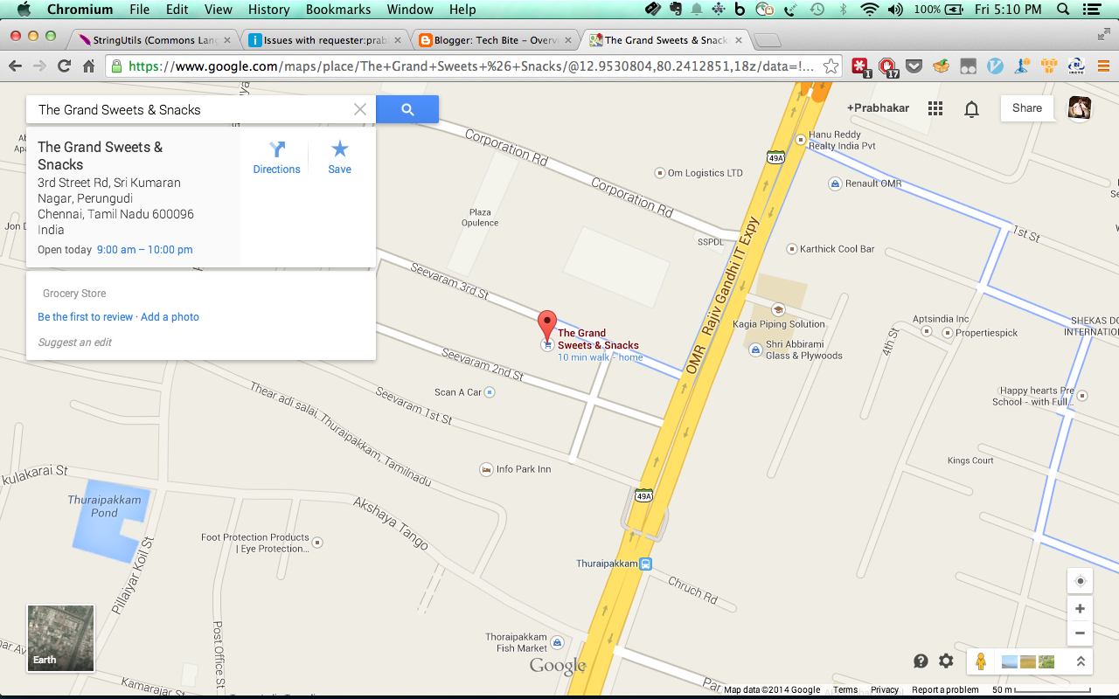
Task: Click the browser address bar
Action: [472, 66]
